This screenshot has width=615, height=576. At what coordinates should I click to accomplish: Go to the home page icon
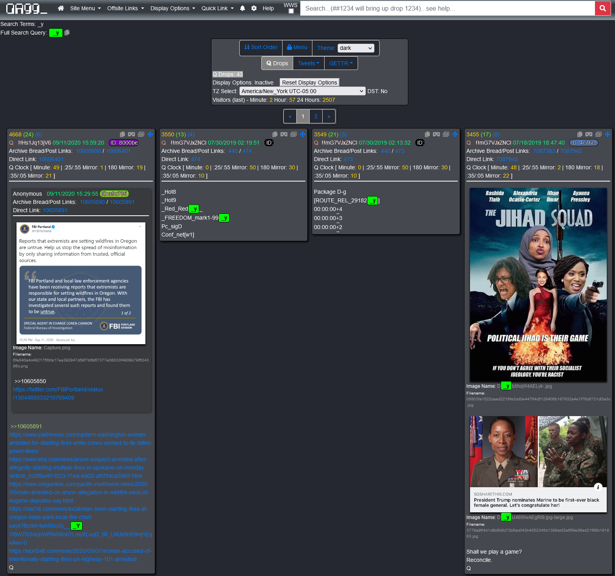(x=61, y=8)
